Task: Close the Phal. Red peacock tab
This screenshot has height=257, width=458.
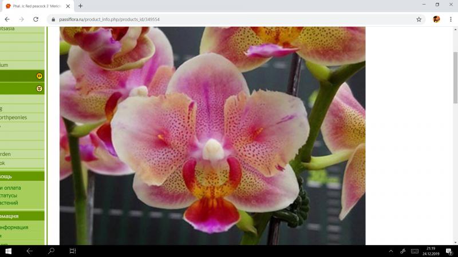Action: [x=68, y=6]
